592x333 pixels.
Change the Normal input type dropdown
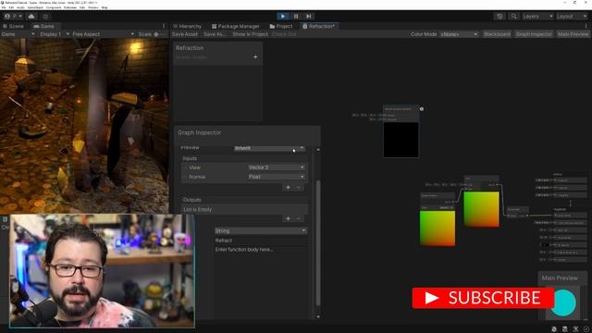tap(276, 177)
